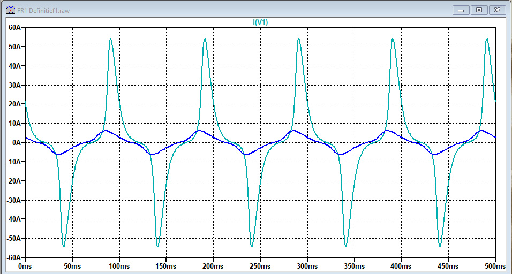Click the 40A vertical axis label
Screen dimensions: 512x274
pos(15,66)
